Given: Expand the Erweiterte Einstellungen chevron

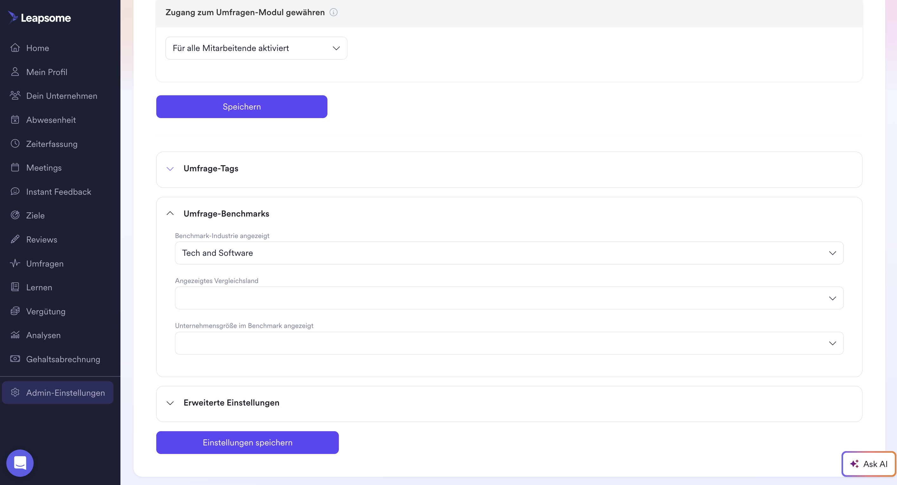Looking at the screenshot, I should [x=170, y=403].
